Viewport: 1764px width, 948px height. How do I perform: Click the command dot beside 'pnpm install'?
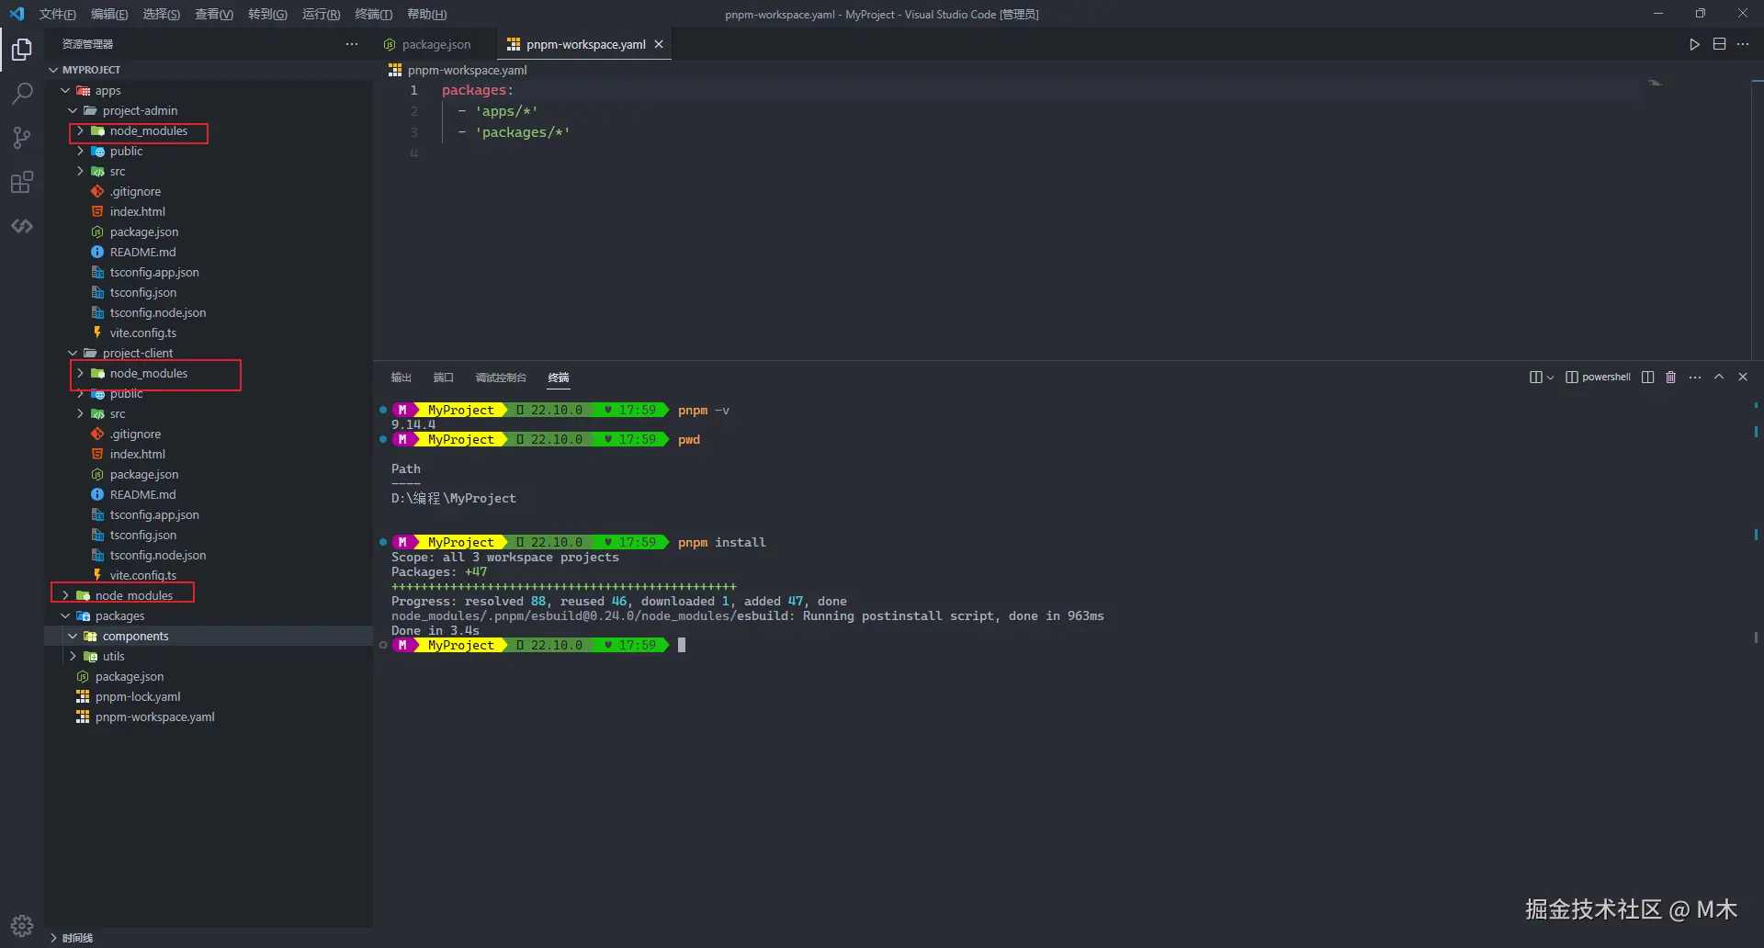(383, 543)
